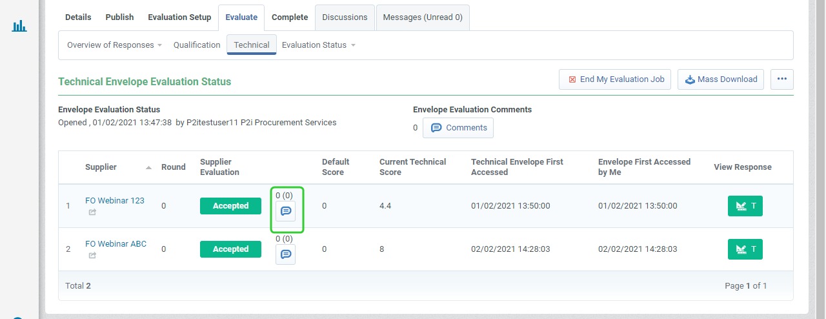
Task: Open FO Webinar 123 supplier link
Action: tap(115, 201)
